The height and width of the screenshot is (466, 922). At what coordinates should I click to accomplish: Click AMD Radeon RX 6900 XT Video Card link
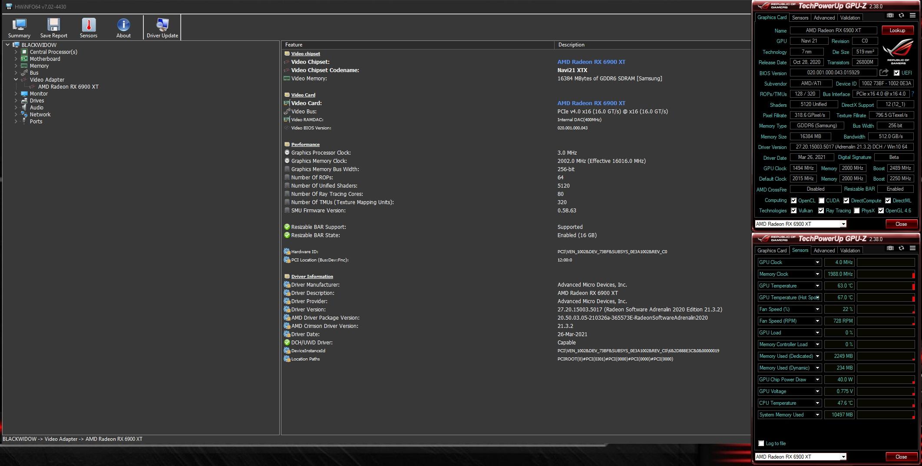591,103
